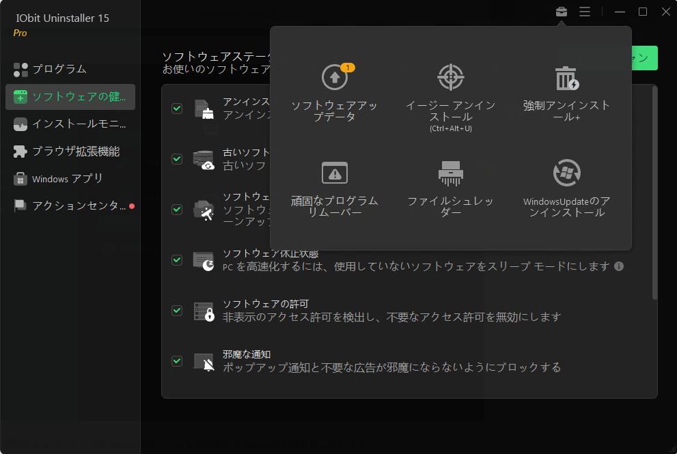
Task: Uncheck the ソフトウェアの許可 checkbox
Action: [x=177, y=311]
